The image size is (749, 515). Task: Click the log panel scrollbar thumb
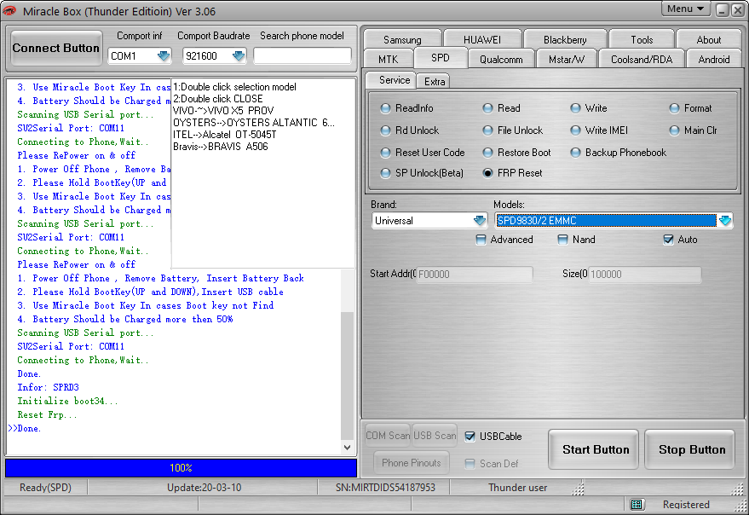pyautogui.click(x=348, y=376)
